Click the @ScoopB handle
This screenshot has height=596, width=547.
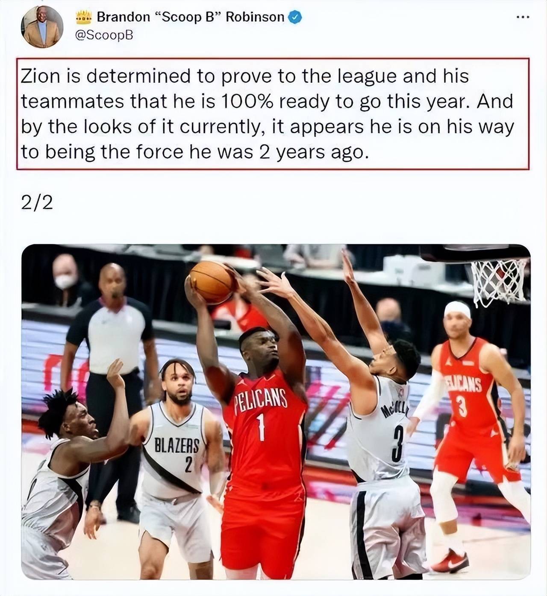click(x=104, y=35)
